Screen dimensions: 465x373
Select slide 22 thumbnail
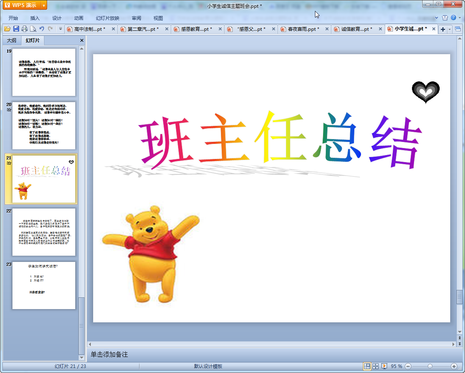tap(44, 232)
